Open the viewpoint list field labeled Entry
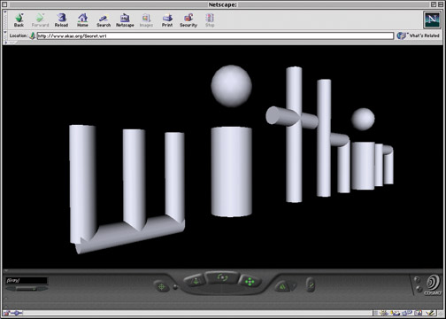Screen dimensions: 446x319 coord(27,280)
